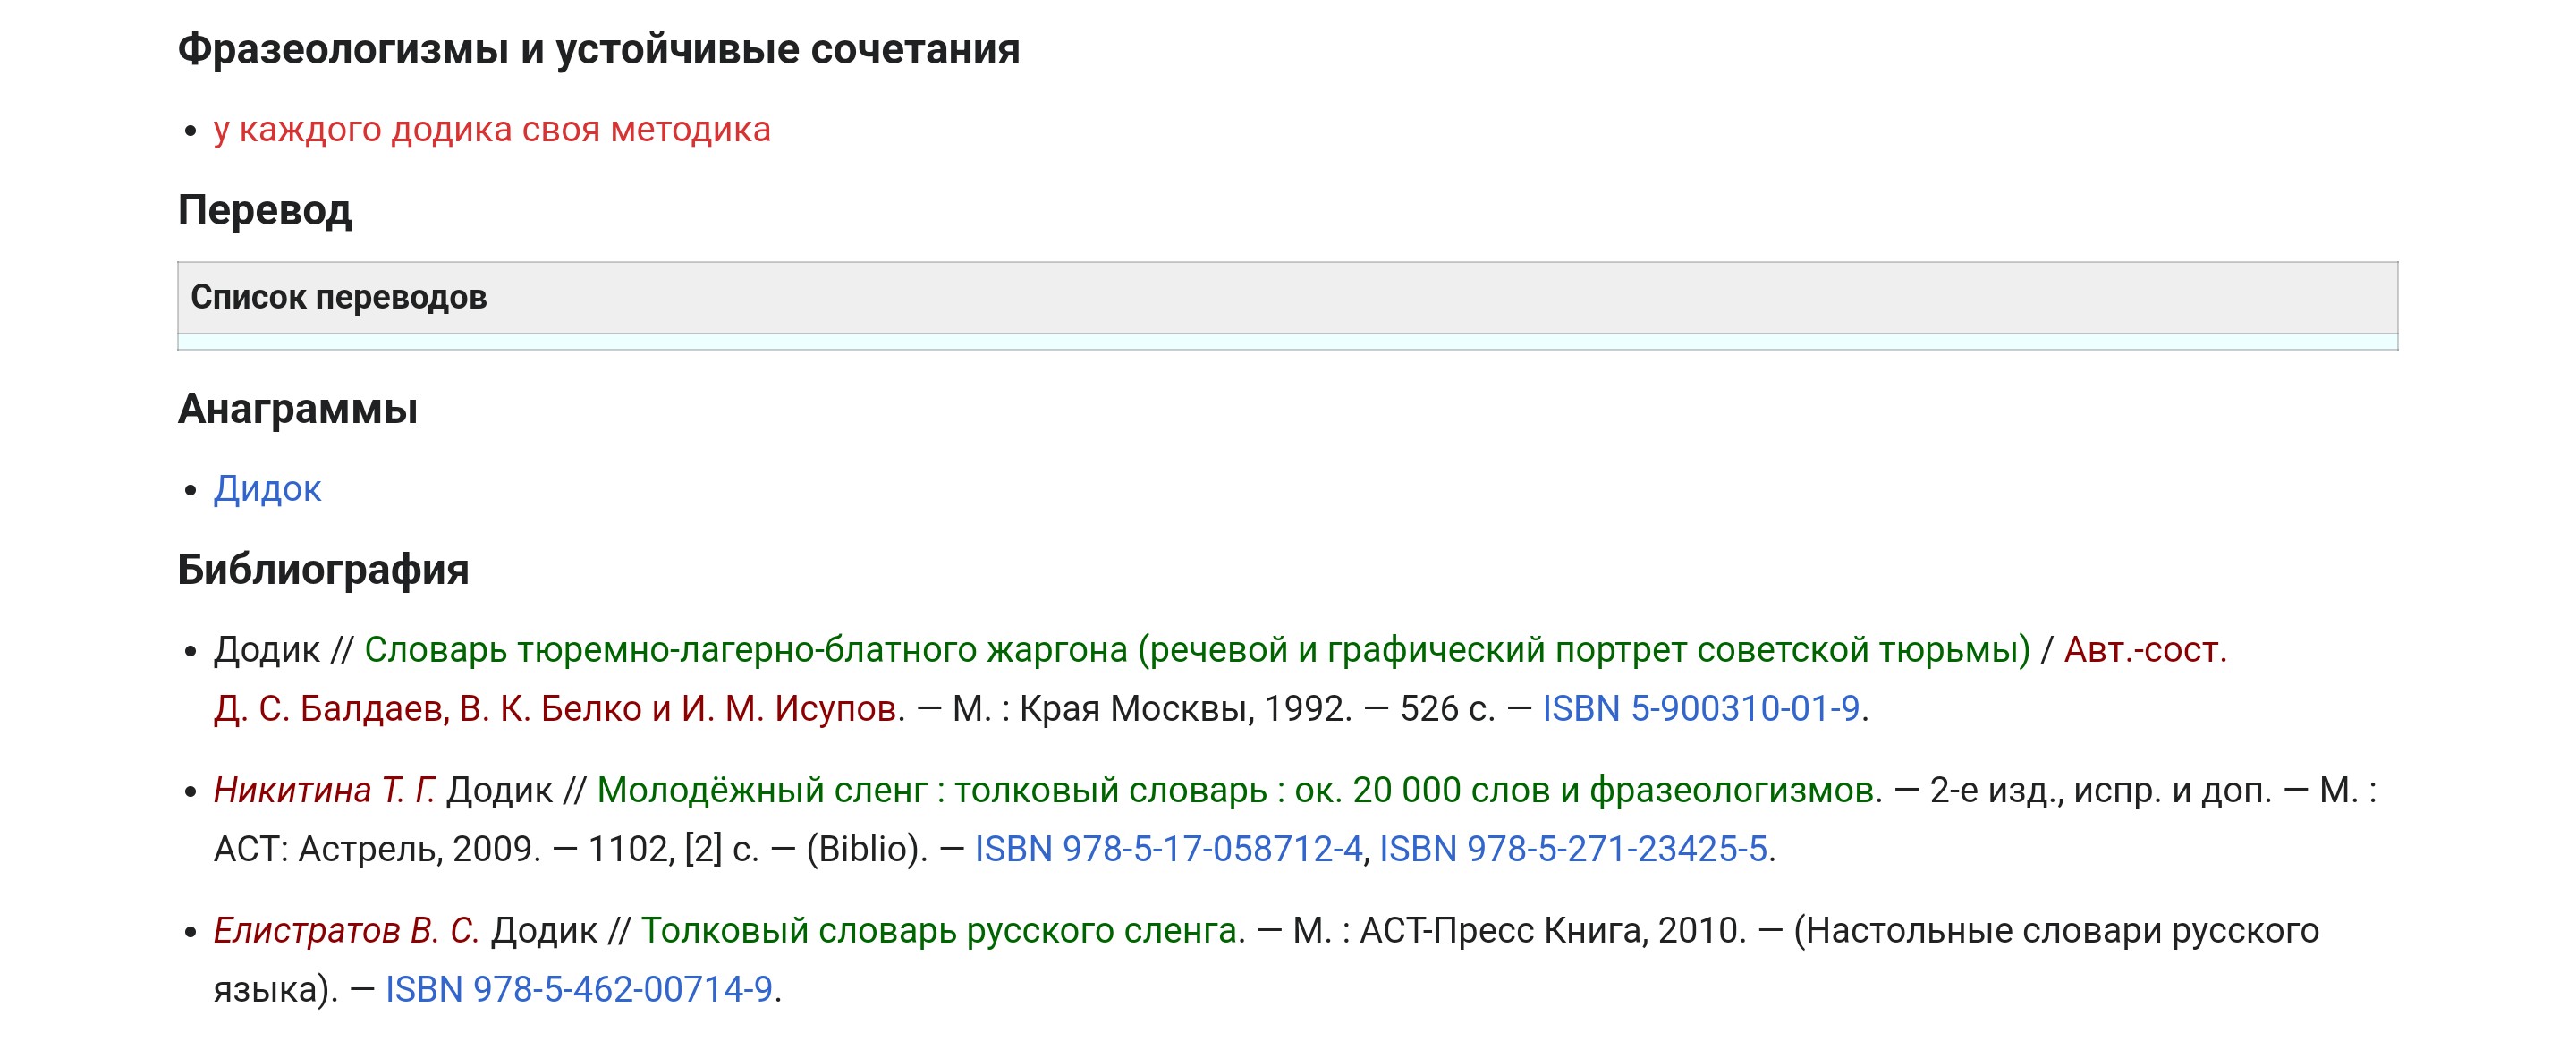Click author link Никитина Т. Г.
Viewport: 2576px width, 1058px height.
pos(324,790)
